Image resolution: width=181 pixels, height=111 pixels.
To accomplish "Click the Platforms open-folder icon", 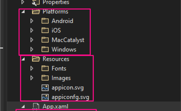I will pos(36,11).
